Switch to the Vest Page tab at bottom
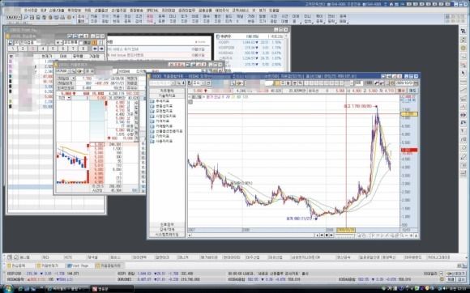The image size is (470, 293). [78, 265]
